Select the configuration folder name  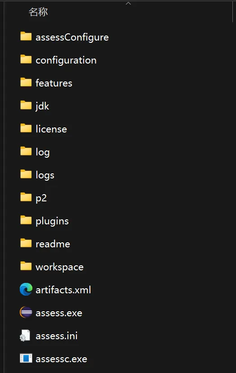[66, 60]
